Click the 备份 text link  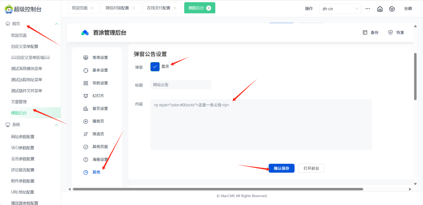tap(374, 32)
